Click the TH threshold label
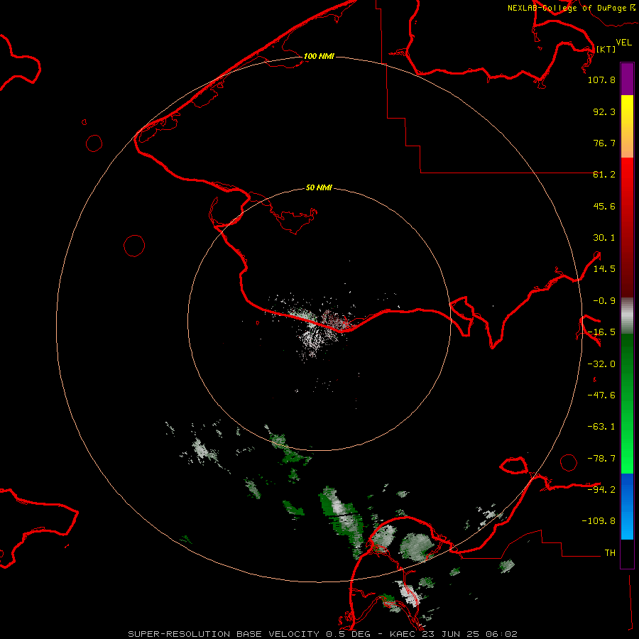The width and height of the screenshot is (639, 639). click(610, 552)
